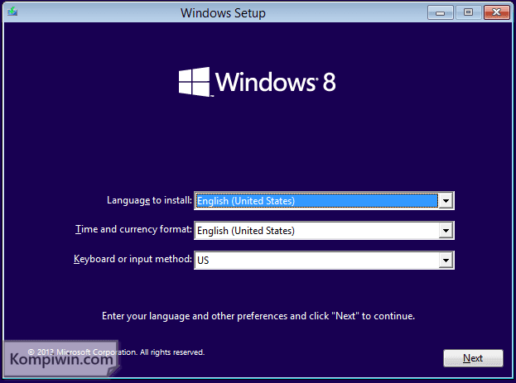The image size is (516, 383).
Task: Open the Language to install dropdown arrow
Action: click(446, 200)
